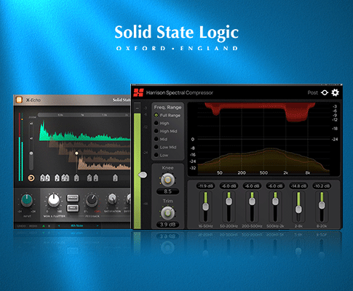Click the delay tap point on the echo display

76,154
